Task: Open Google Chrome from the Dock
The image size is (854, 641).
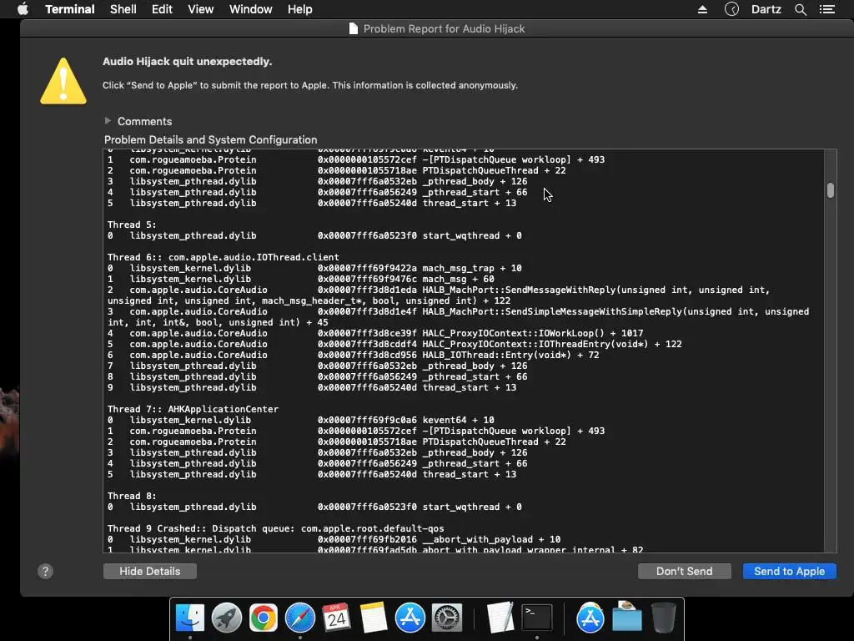Action: click(263, 618)
